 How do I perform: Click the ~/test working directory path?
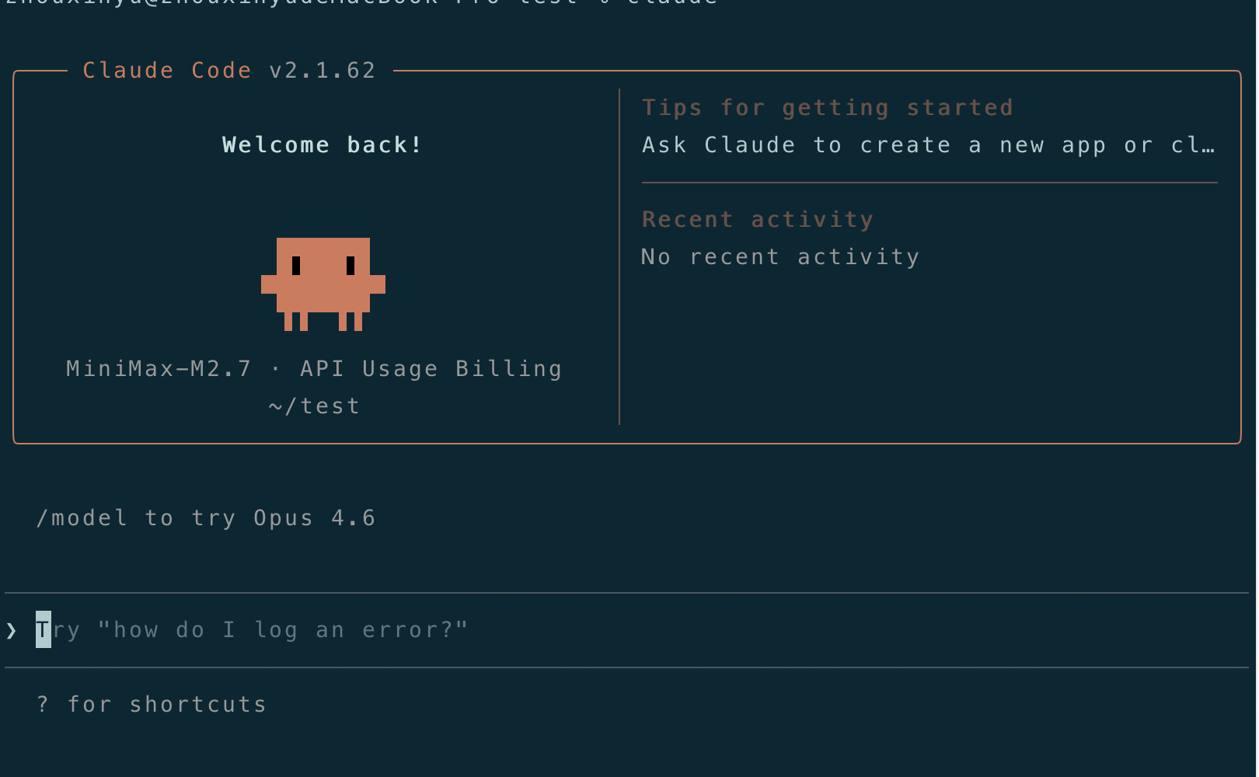coord(315,406)
